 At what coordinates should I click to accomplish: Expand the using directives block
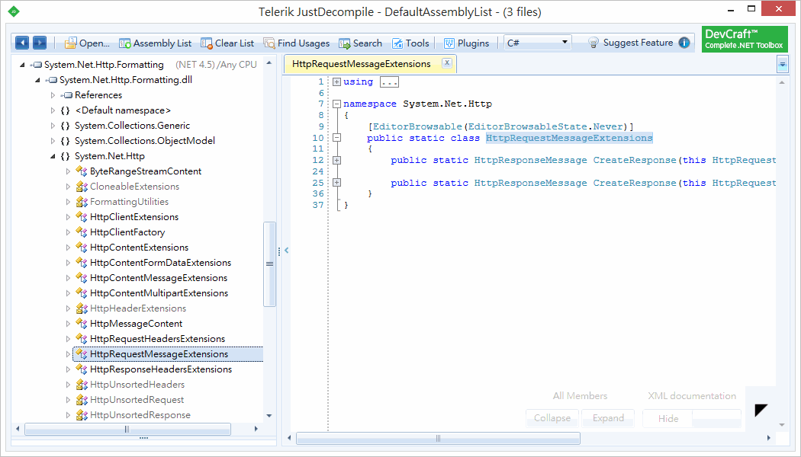coord(336,81)
